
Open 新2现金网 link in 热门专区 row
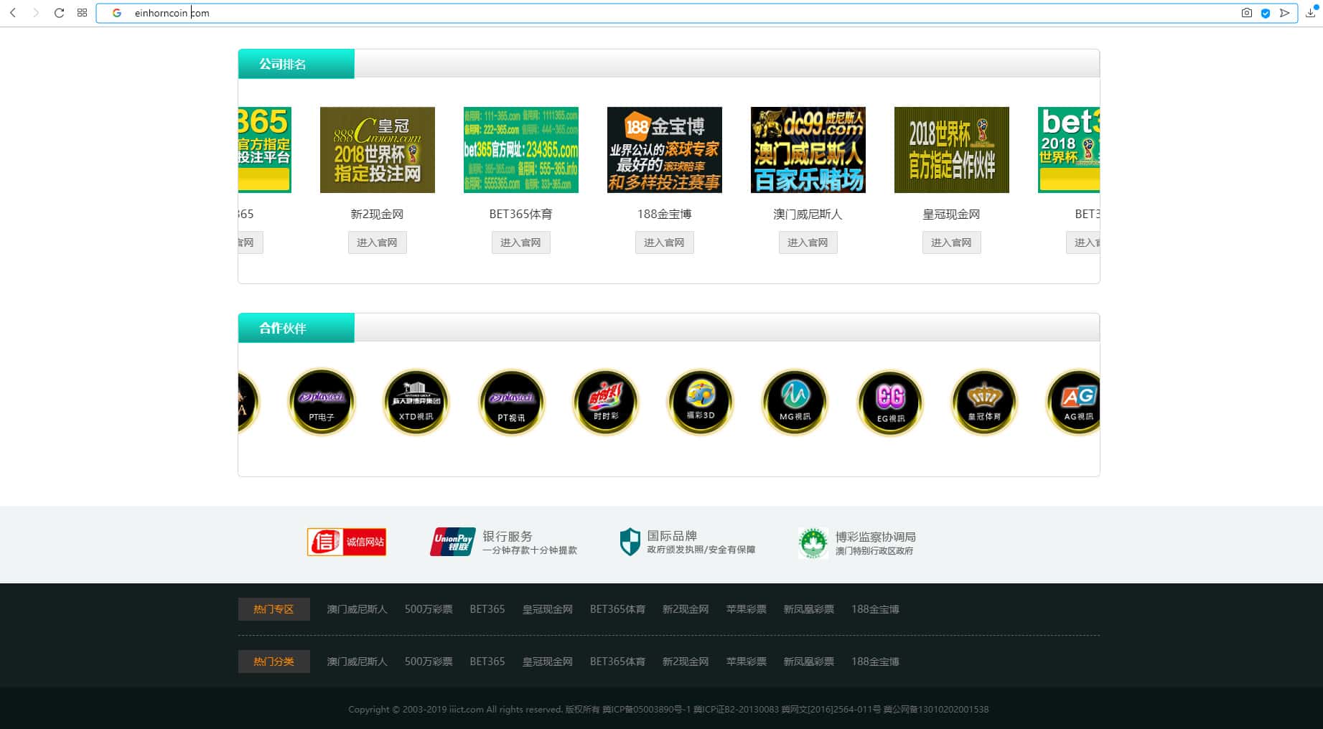click(686, 609)
